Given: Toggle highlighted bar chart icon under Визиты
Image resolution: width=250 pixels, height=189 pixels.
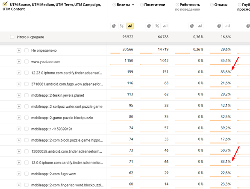Looking at the screenshot, I should click(x=130, y=26).
